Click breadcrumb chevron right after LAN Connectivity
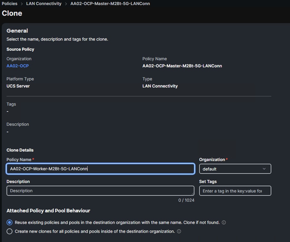 (66, 4)
